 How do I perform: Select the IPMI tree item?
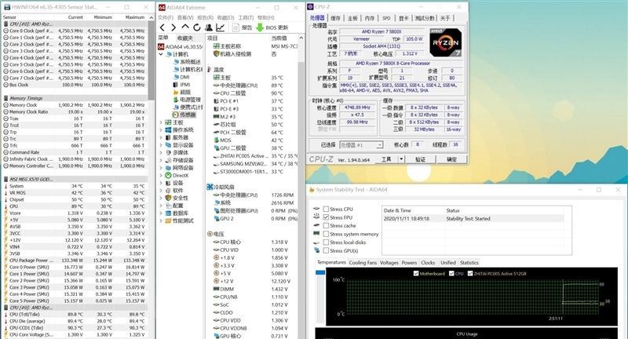185,85
